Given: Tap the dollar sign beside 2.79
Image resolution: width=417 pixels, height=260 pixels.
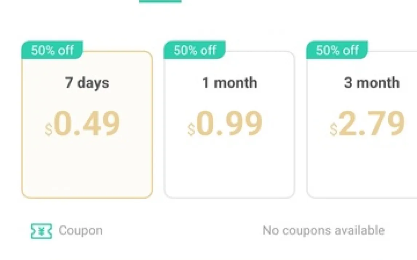Looking at the screenshot, I should pyautogui.click(x=333, y=130).
